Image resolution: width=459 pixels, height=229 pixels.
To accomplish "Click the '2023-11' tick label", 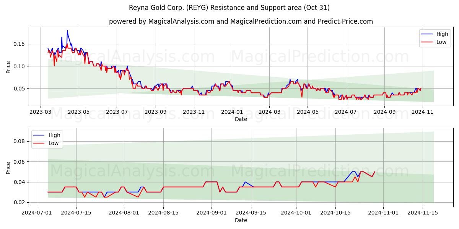I will click(194, 112).
